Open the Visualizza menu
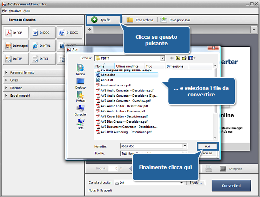260x197 pixels. tap(15, 11)
